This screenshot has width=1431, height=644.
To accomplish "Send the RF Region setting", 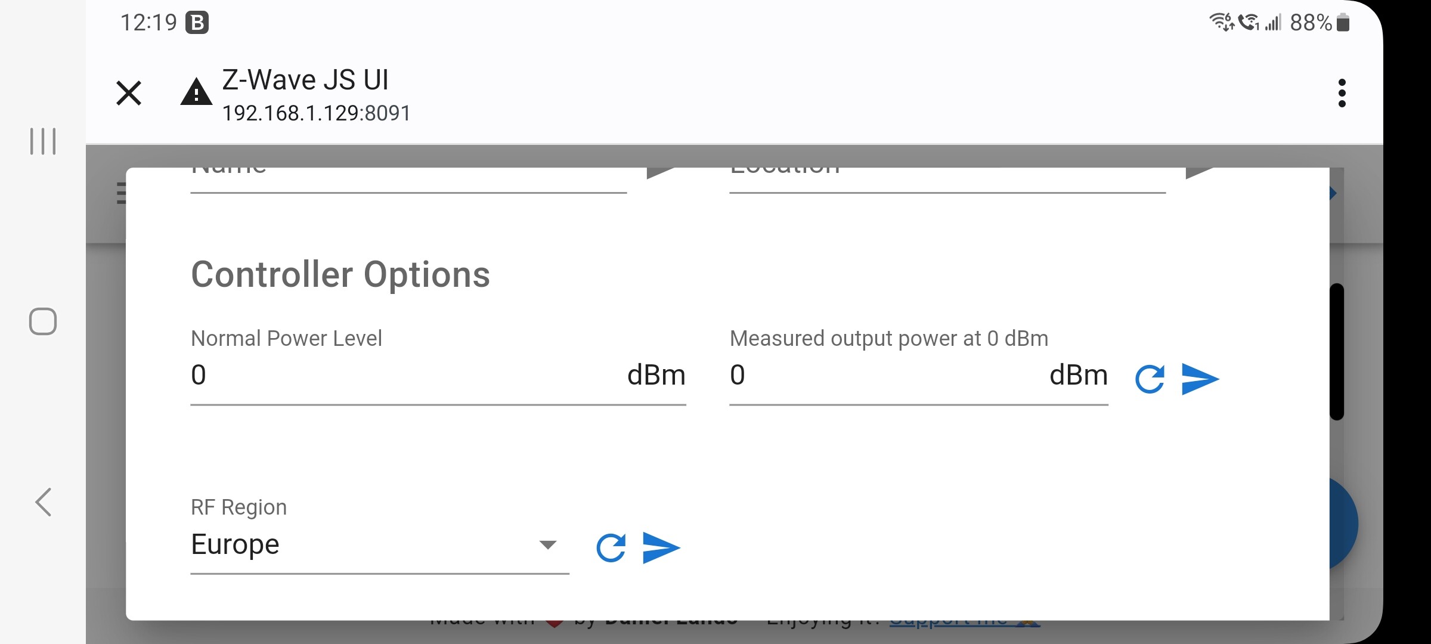I will tap(661, 548).
